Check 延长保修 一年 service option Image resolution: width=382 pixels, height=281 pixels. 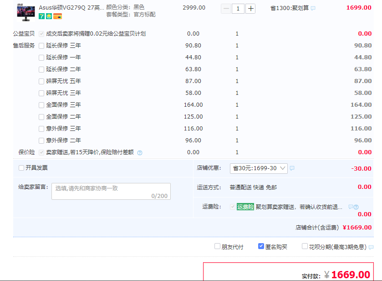[41, 57]
